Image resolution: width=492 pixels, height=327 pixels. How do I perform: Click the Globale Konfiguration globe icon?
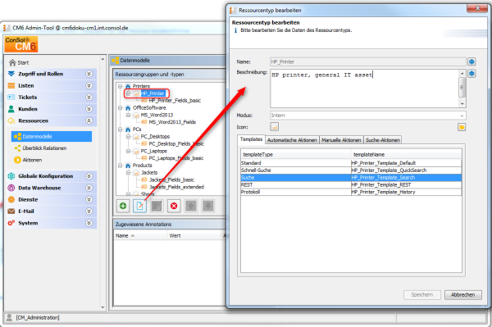(x=11, y=176)
